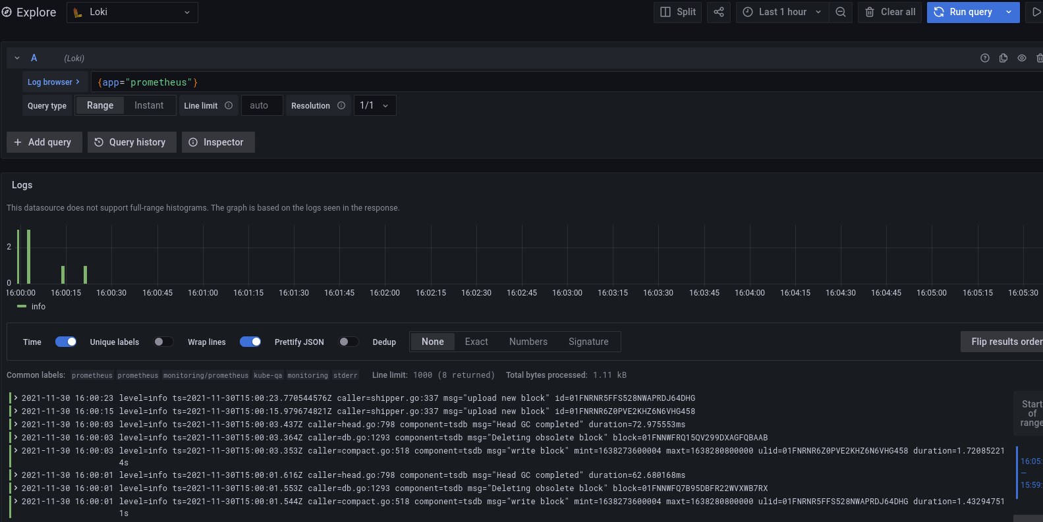The width and height of the screenshot is (1043, 522).
Task: Select Dedup option Numbers
Action: 528,342
